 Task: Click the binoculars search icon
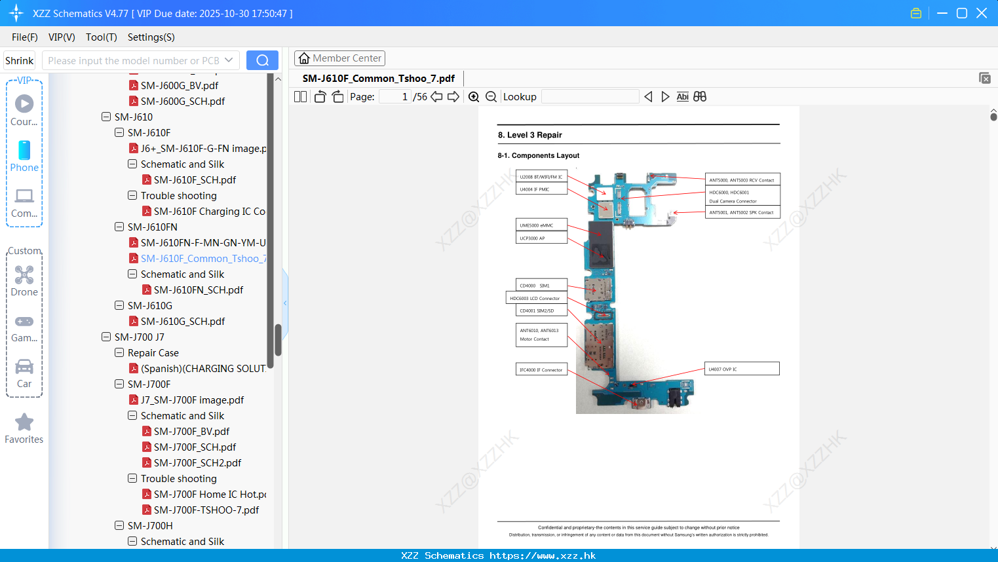(700, 96)
